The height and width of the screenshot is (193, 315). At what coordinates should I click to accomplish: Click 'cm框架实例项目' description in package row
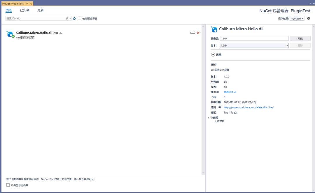click(x=25, y=38)
